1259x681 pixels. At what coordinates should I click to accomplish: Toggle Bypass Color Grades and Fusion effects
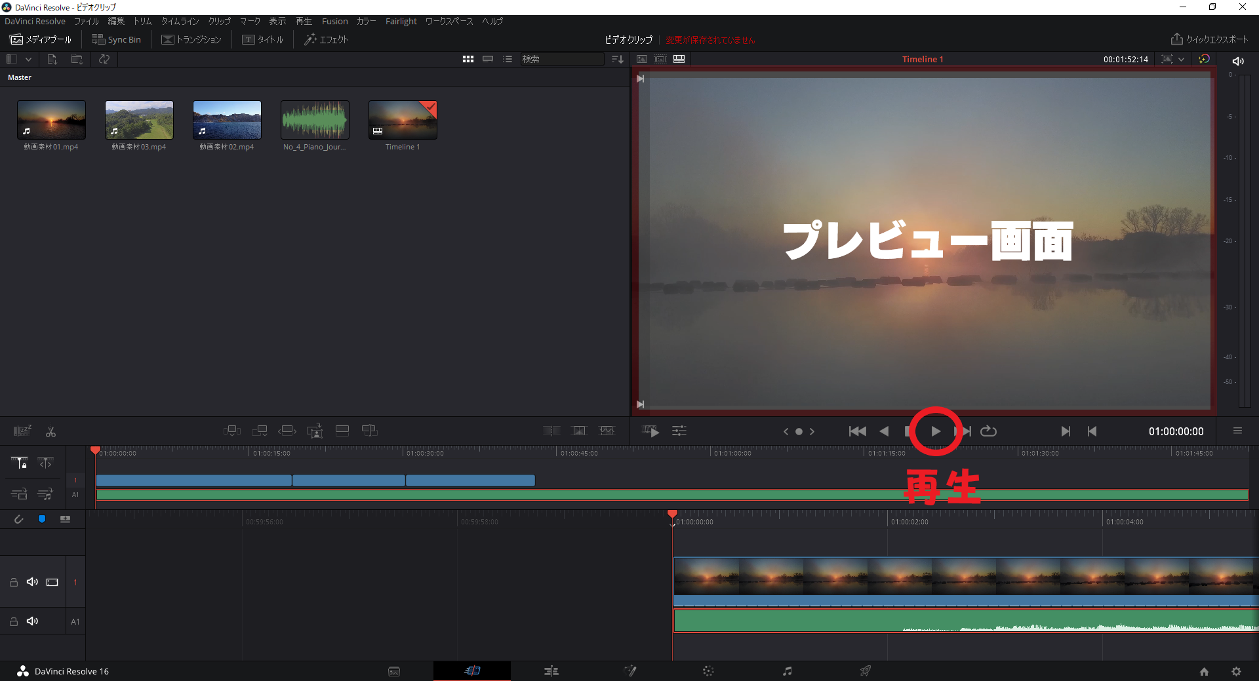(1204, 59)
